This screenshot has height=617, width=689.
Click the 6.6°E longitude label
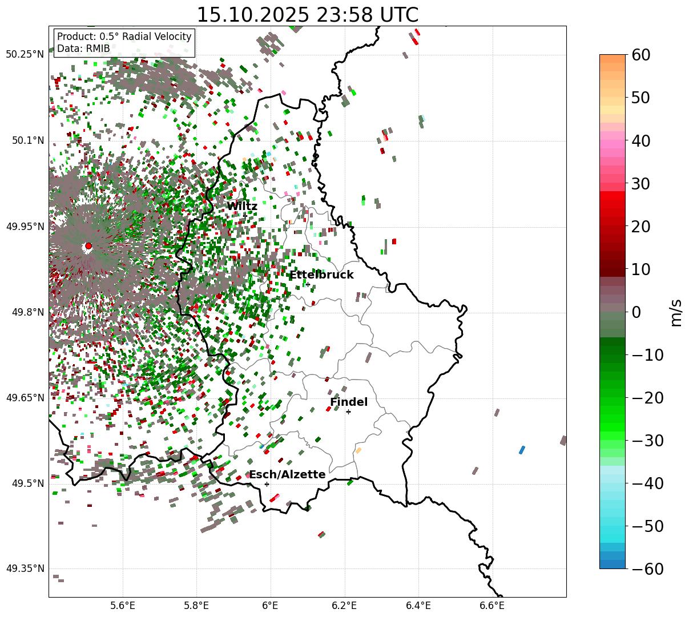point(491,605)
